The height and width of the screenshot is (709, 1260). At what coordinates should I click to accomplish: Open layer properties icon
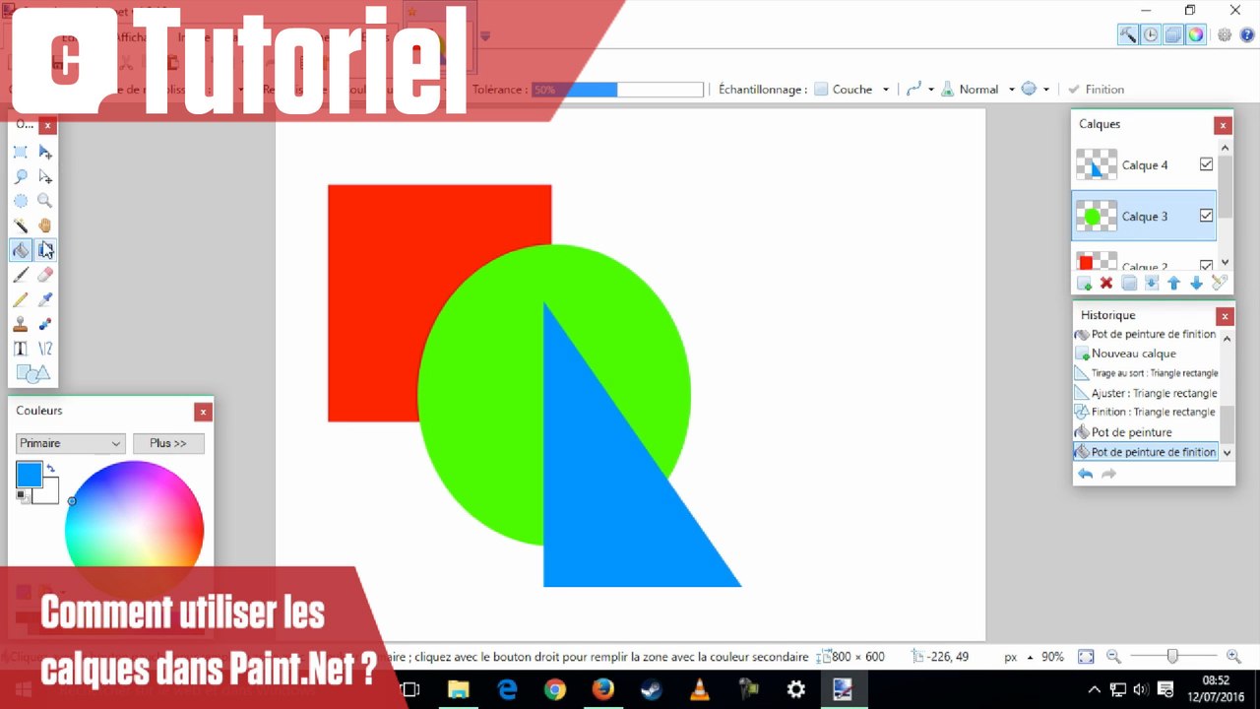coord(1220,284)
